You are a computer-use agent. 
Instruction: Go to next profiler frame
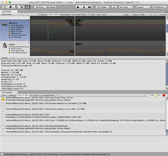[x=155, y=15]
